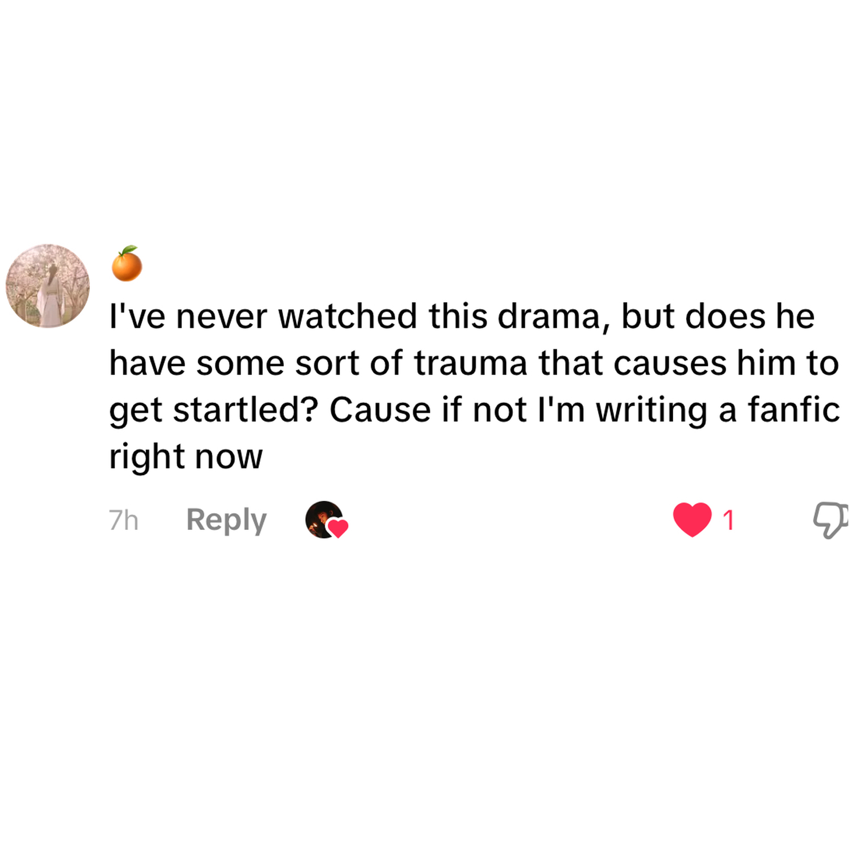Click the like count number 1
Viewport: 849px width, 849px height.
click(728, 520)
